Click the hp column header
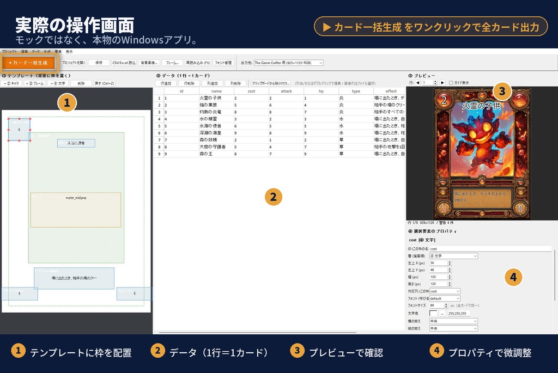The width and height of the screenshot is (558, 373). 321,91
